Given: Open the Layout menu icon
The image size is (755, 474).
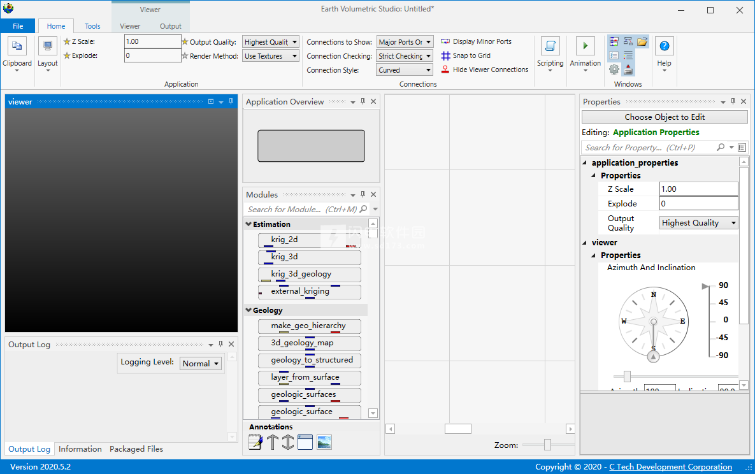Looking at the screenshot, I should [x=48, y=47].
